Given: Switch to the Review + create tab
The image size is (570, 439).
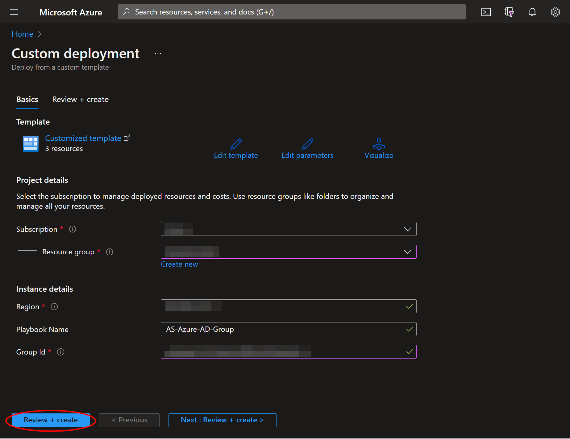Looking at the screenshot, I should pyautogui.click(x=80, y=99).
